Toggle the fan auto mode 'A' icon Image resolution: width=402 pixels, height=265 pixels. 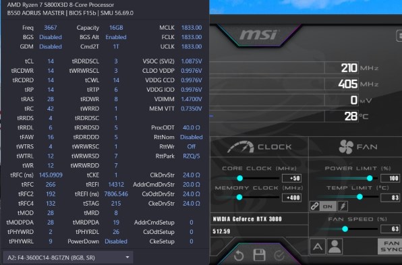click(x=318, y=246)
